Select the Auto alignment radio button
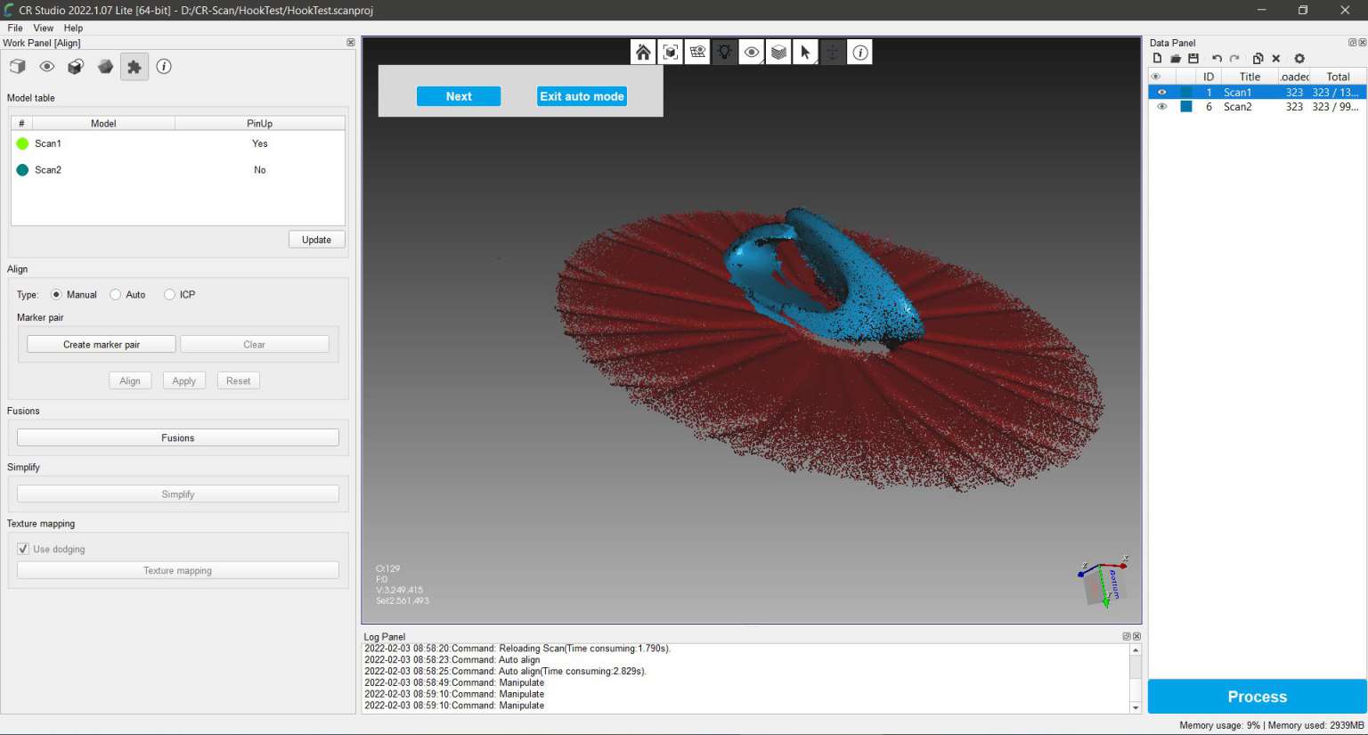The width and height of the screenshot is (1368, 735). point(116,295)
